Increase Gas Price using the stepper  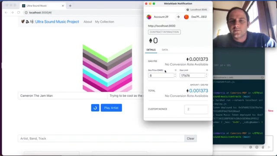pyautogui.click(x=175, y=74)
